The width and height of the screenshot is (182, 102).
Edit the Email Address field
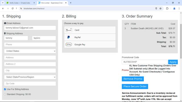(30, 28)
